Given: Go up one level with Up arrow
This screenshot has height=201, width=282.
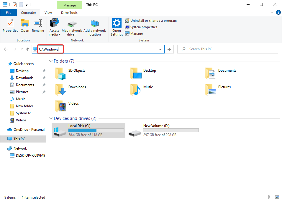Looking at the screenshot, I should coord(28,49).
